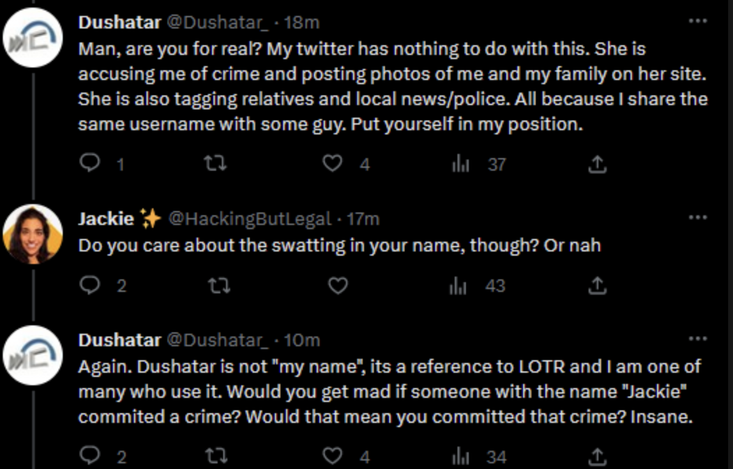Share Jackie's tweet
Image resolution: width=733 pixels, height=469 pixels.
coord(598,286)
